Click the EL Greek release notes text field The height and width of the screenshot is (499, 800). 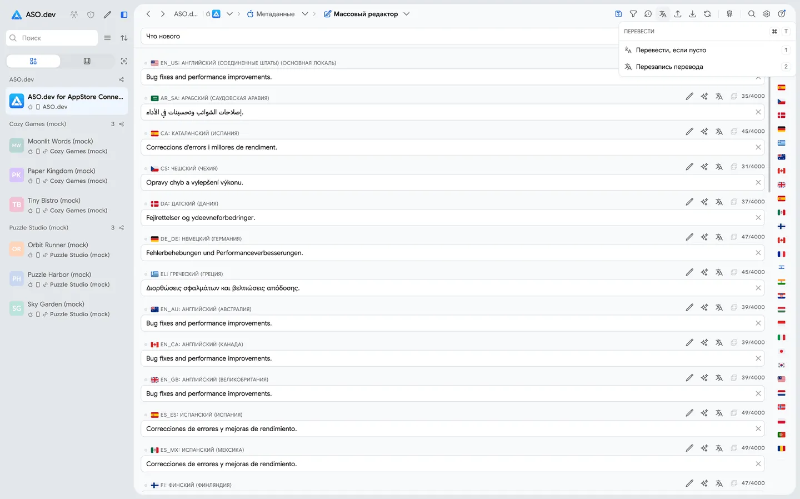click(x=452, y=288)
